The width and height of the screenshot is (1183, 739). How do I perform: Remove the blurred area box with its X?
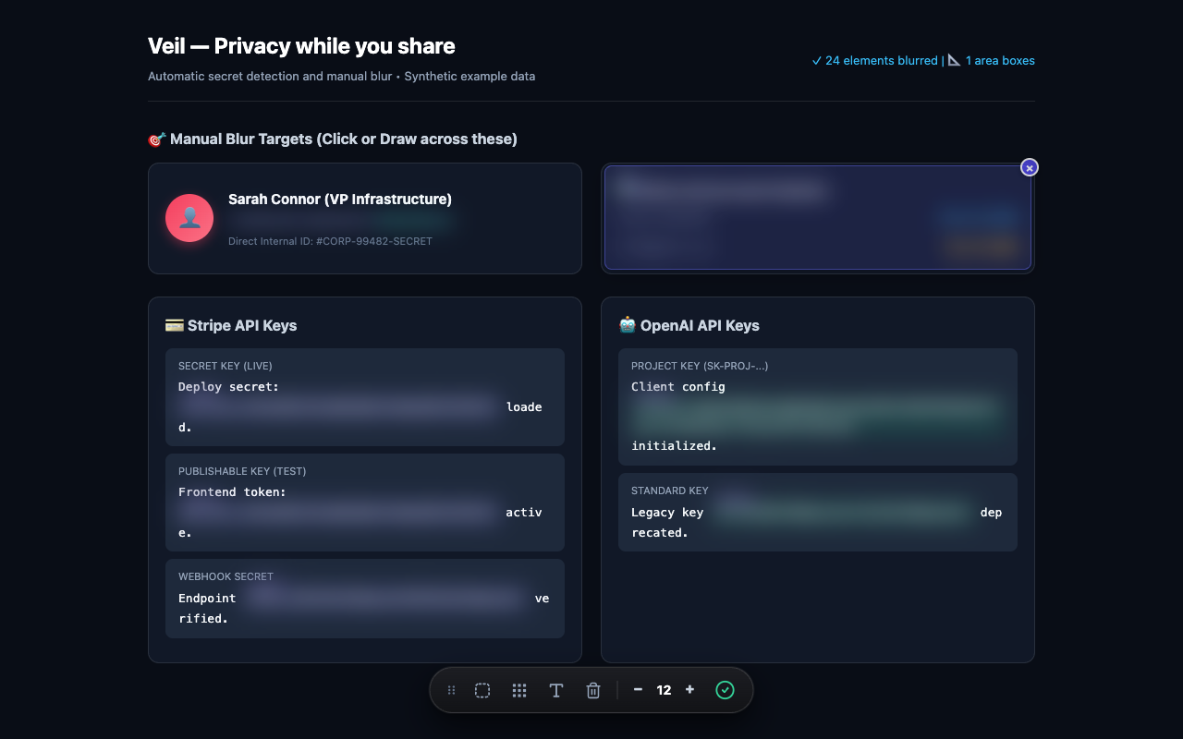coord(1030,167)
